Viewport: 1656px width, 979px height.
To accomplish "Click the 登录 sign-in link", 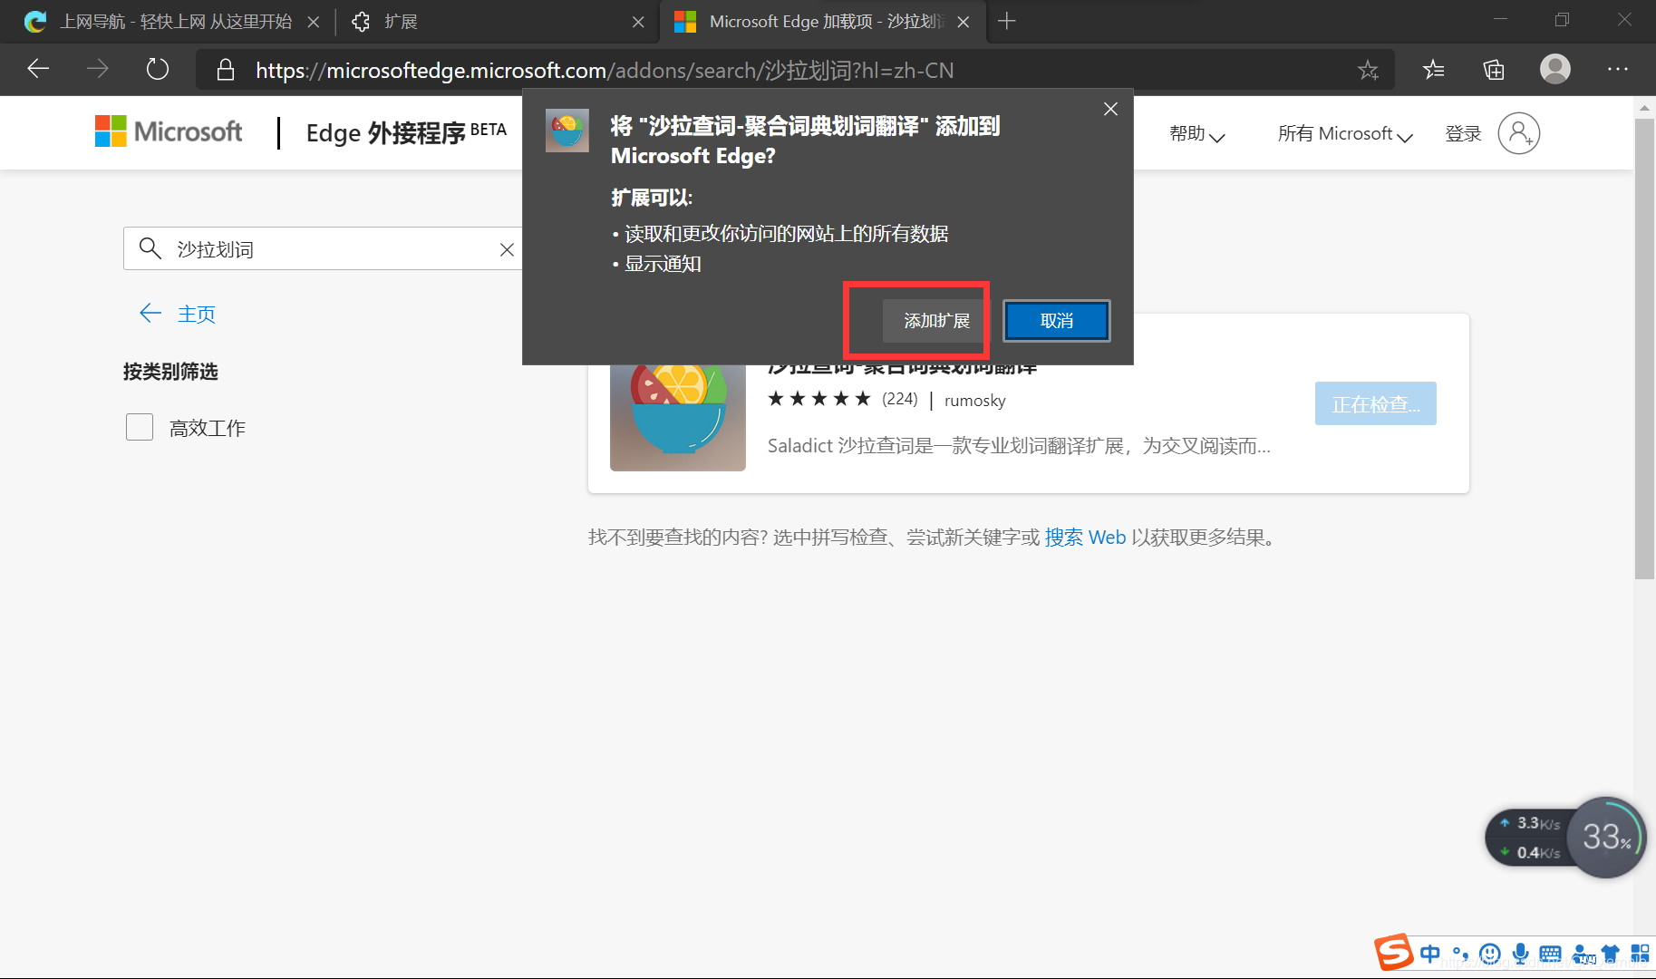I will (x=1463, y=134).
